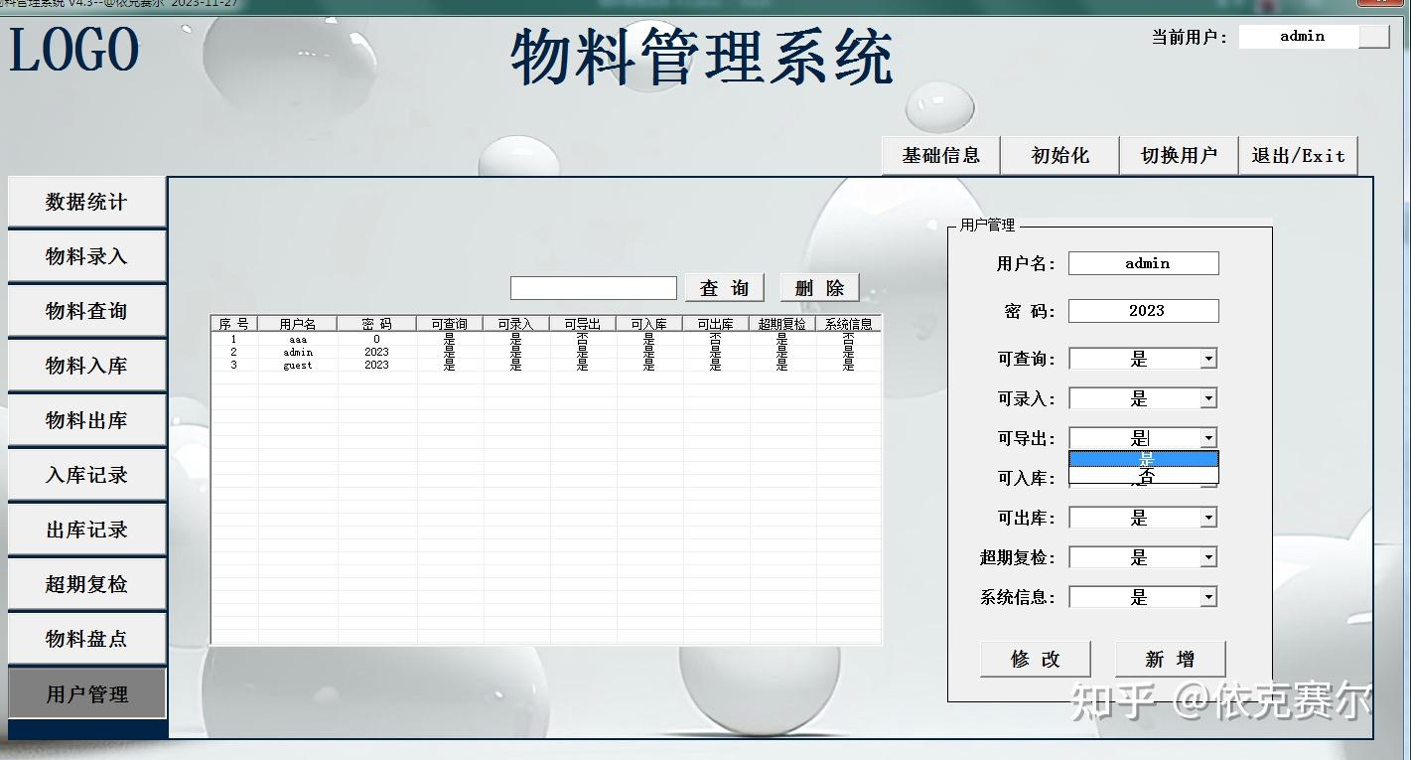Select 物料出库 in the sidebar
1411x760 pixels.
(86, 420)
